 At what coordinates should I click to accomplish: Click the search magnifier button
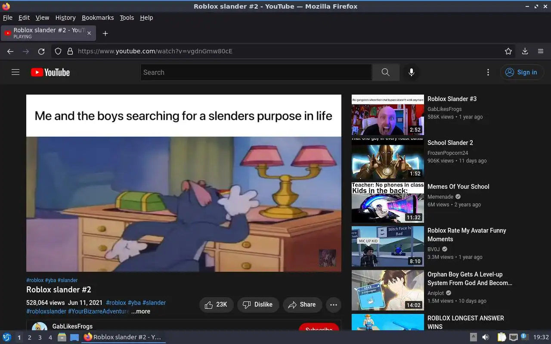pyautogui.click(x=385, y=72)
